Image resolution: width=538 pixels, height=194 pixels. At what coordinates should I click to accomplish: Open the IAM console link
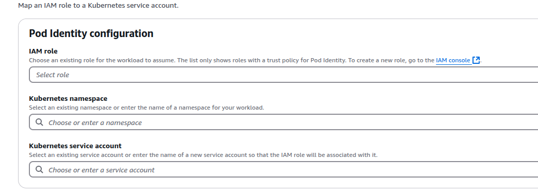click(453, 61)
